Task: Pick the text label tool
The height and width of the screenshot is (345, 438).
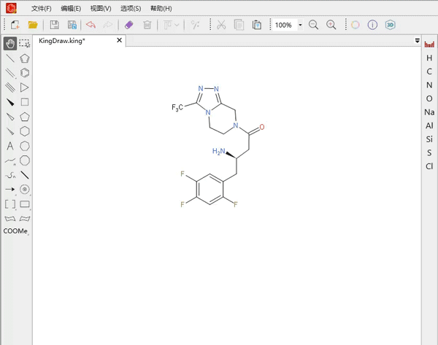Action: pos(10,146)
